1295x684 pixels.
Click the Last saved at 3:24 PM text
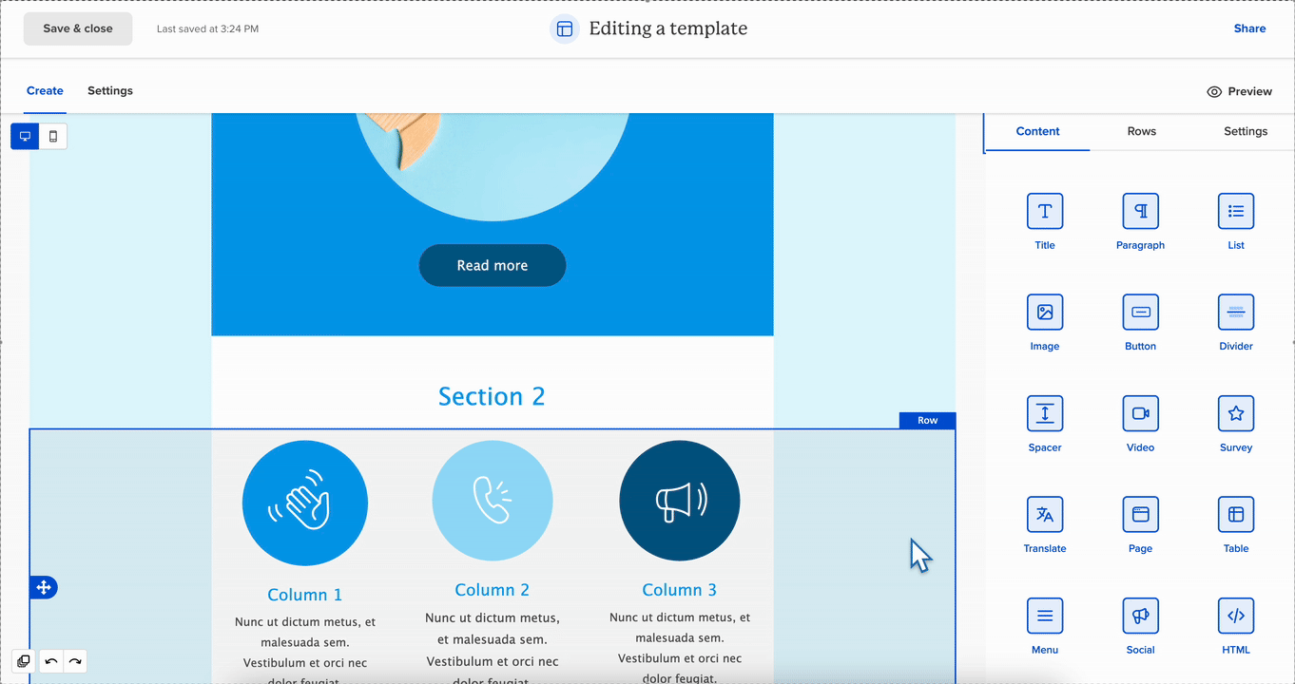pyautogui.click(x=207, y=28)
